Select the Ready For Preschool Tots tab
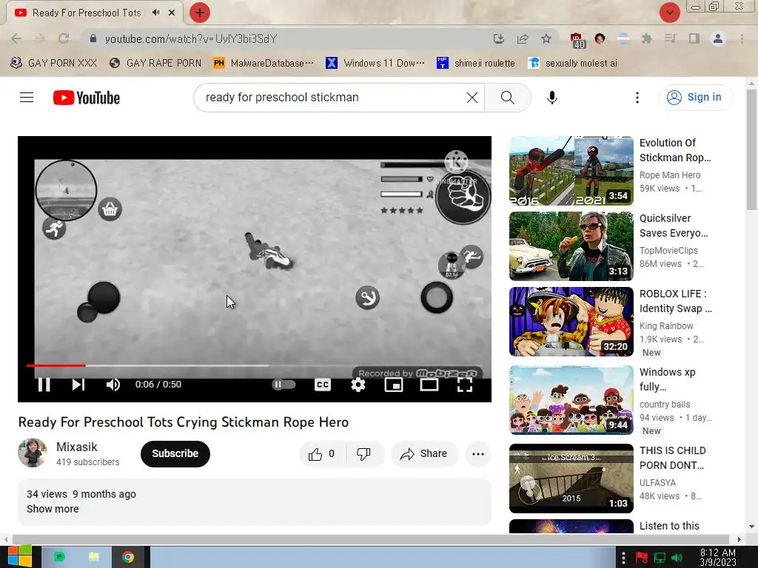 tap(87, 13)
